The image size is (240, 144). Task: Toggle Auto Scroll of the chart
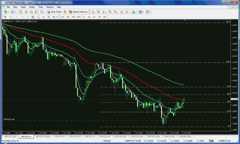[x=122, y=12]
